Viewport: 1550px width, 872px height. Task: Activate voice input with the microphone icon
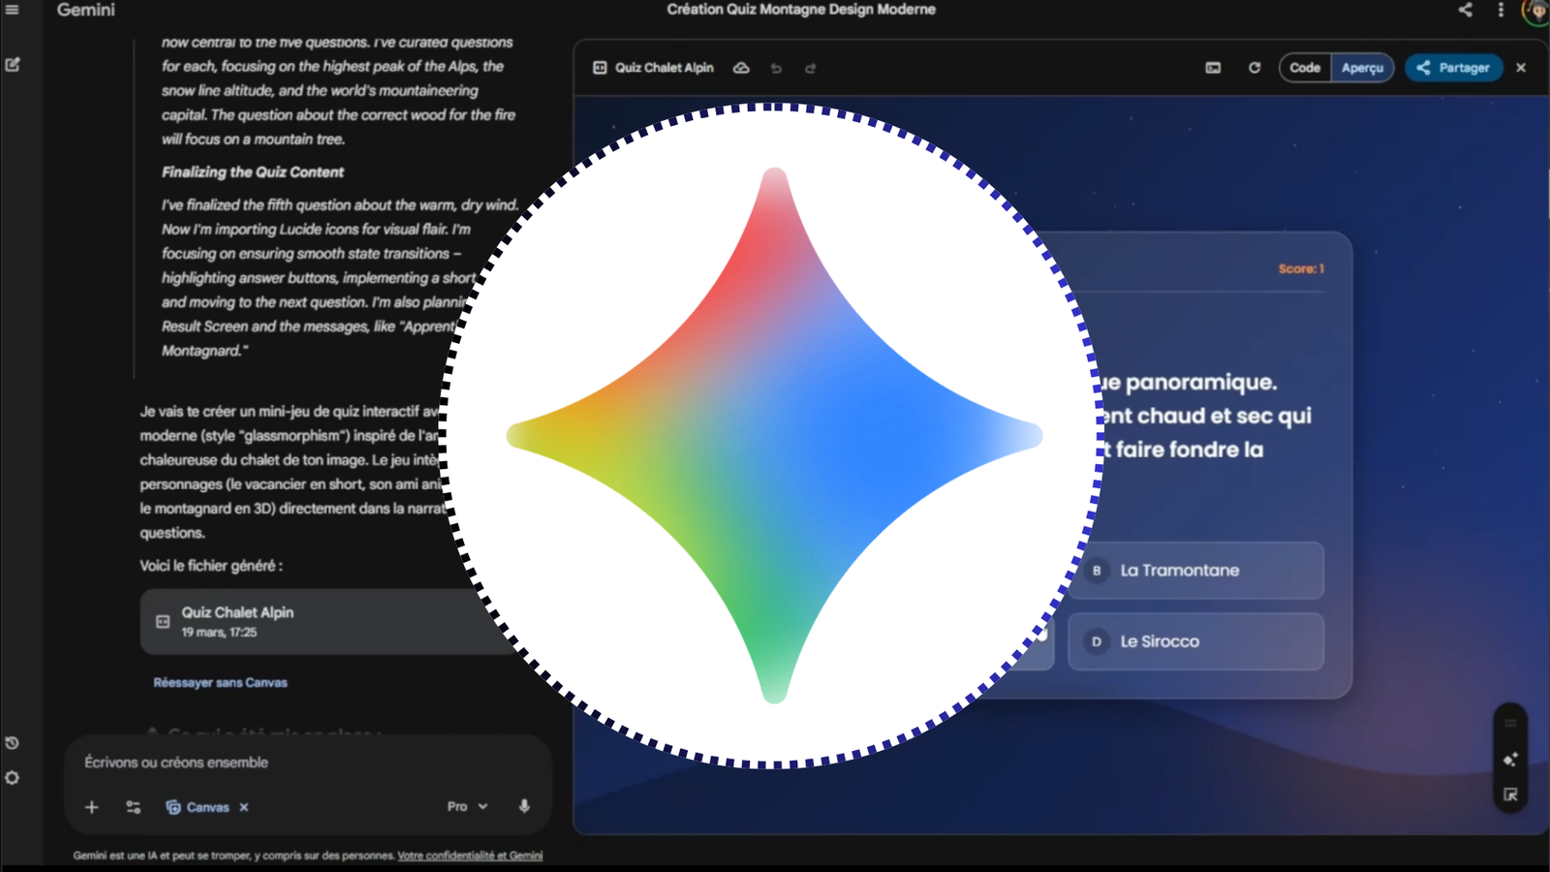tap(523, 806)
